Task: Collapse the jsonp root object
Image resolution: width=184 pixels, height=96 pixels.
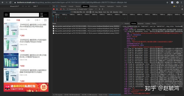Action: pyautogui.click(x=122, y=26)
